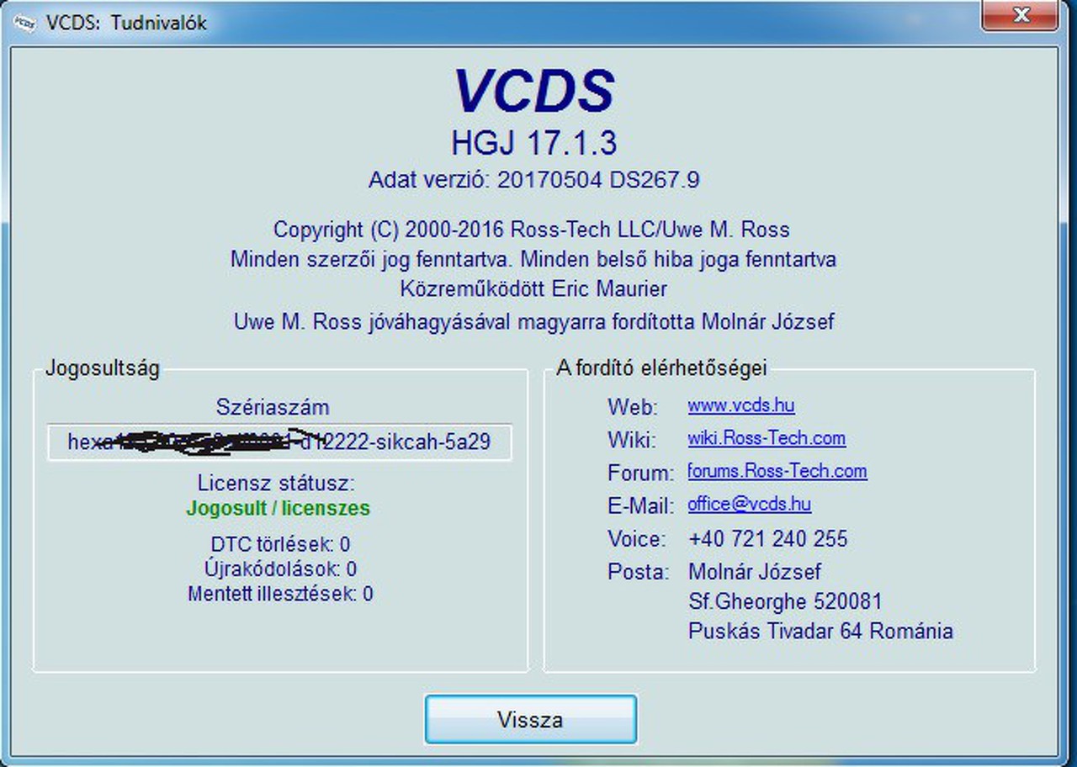Viewport: 1077px width, 767px height.
Task: Select the HGJ 17.1.3 version text
Action: click(534, 143)
